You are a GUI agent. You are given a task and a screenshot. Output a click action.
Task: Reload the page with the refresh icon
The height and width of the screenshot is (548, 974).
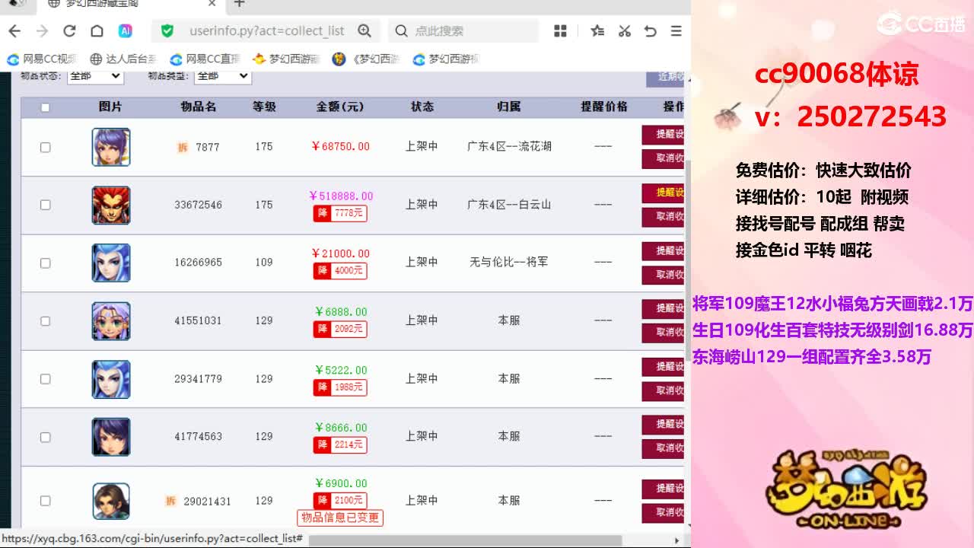tap(69, 30)
